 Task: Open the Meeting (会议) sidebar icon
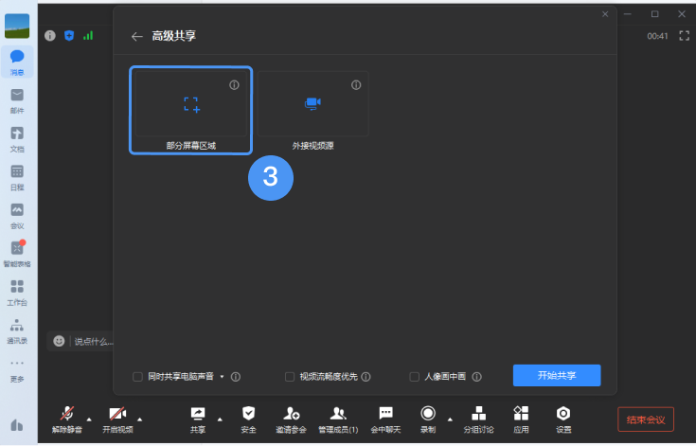tap(17, 216)
